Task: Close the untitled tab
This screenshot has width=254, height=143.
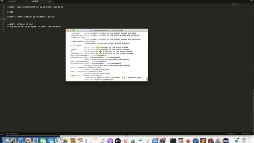Action: pyautogui.click(x=50, y=1)
